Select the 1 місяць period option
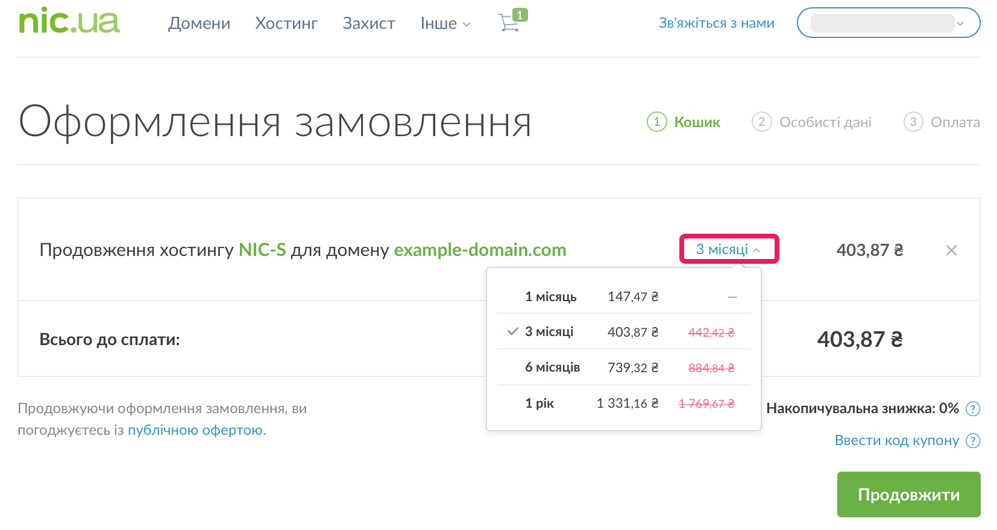The image size is (997, 530). tap(624, 296)
